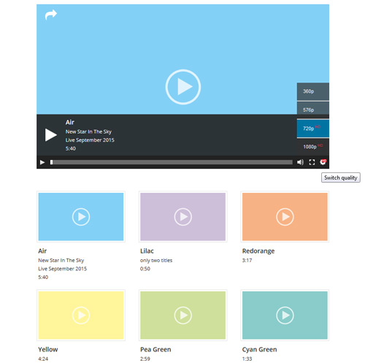Click the small play button in the control bar
365x363 pixels.
point(42,162)
